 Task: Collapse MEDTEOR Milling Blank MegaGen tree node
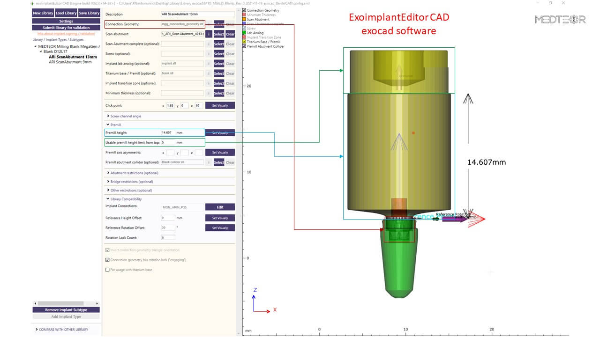36,46
